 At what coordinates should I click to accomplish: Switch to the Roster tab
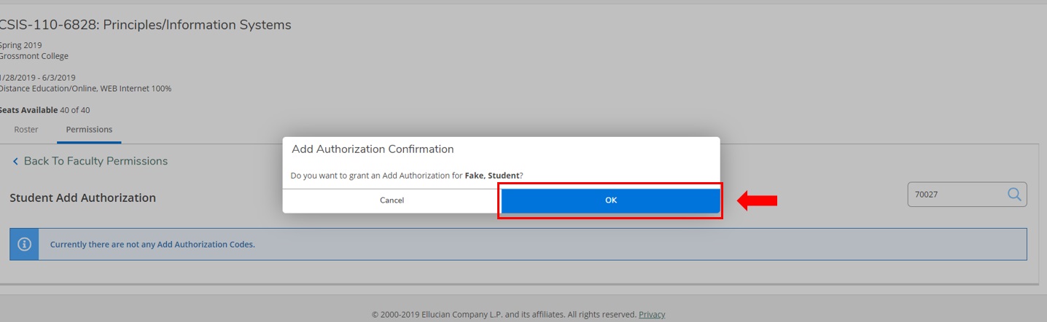tap(26, 130)
